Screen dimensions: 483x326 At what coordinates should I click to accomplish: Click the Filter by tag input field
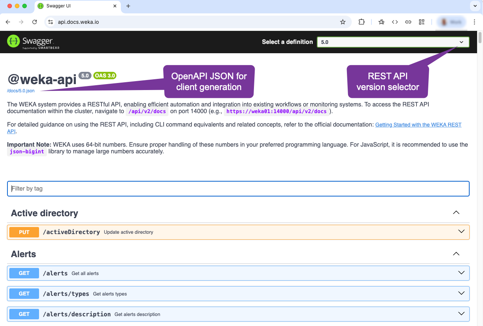tap(238, 189)
